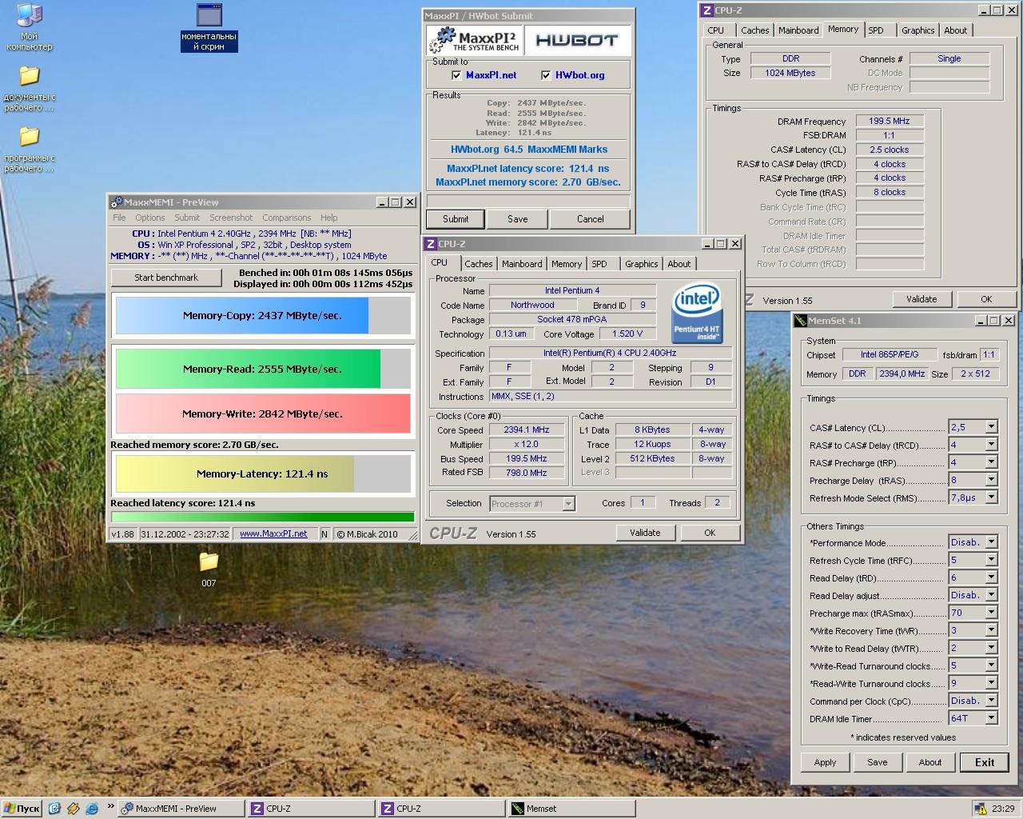Open Processor #1 selection dropdown in CPU-Z
Image resolution: width=1023 pixels, height=819 pixels.
coord(568,503)
